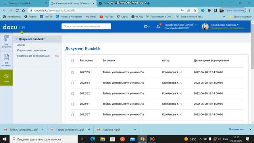Open Task View on the taskbar

[83, 139]
